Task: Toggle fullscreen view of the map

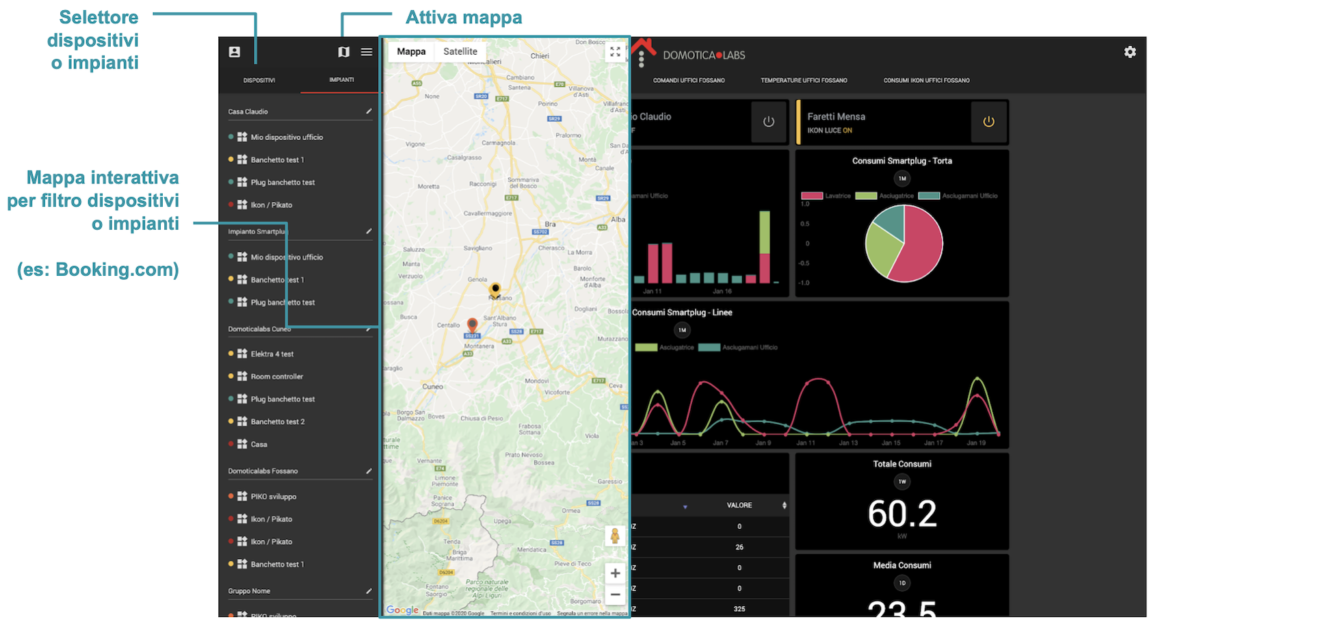Action: click(615, 51)
